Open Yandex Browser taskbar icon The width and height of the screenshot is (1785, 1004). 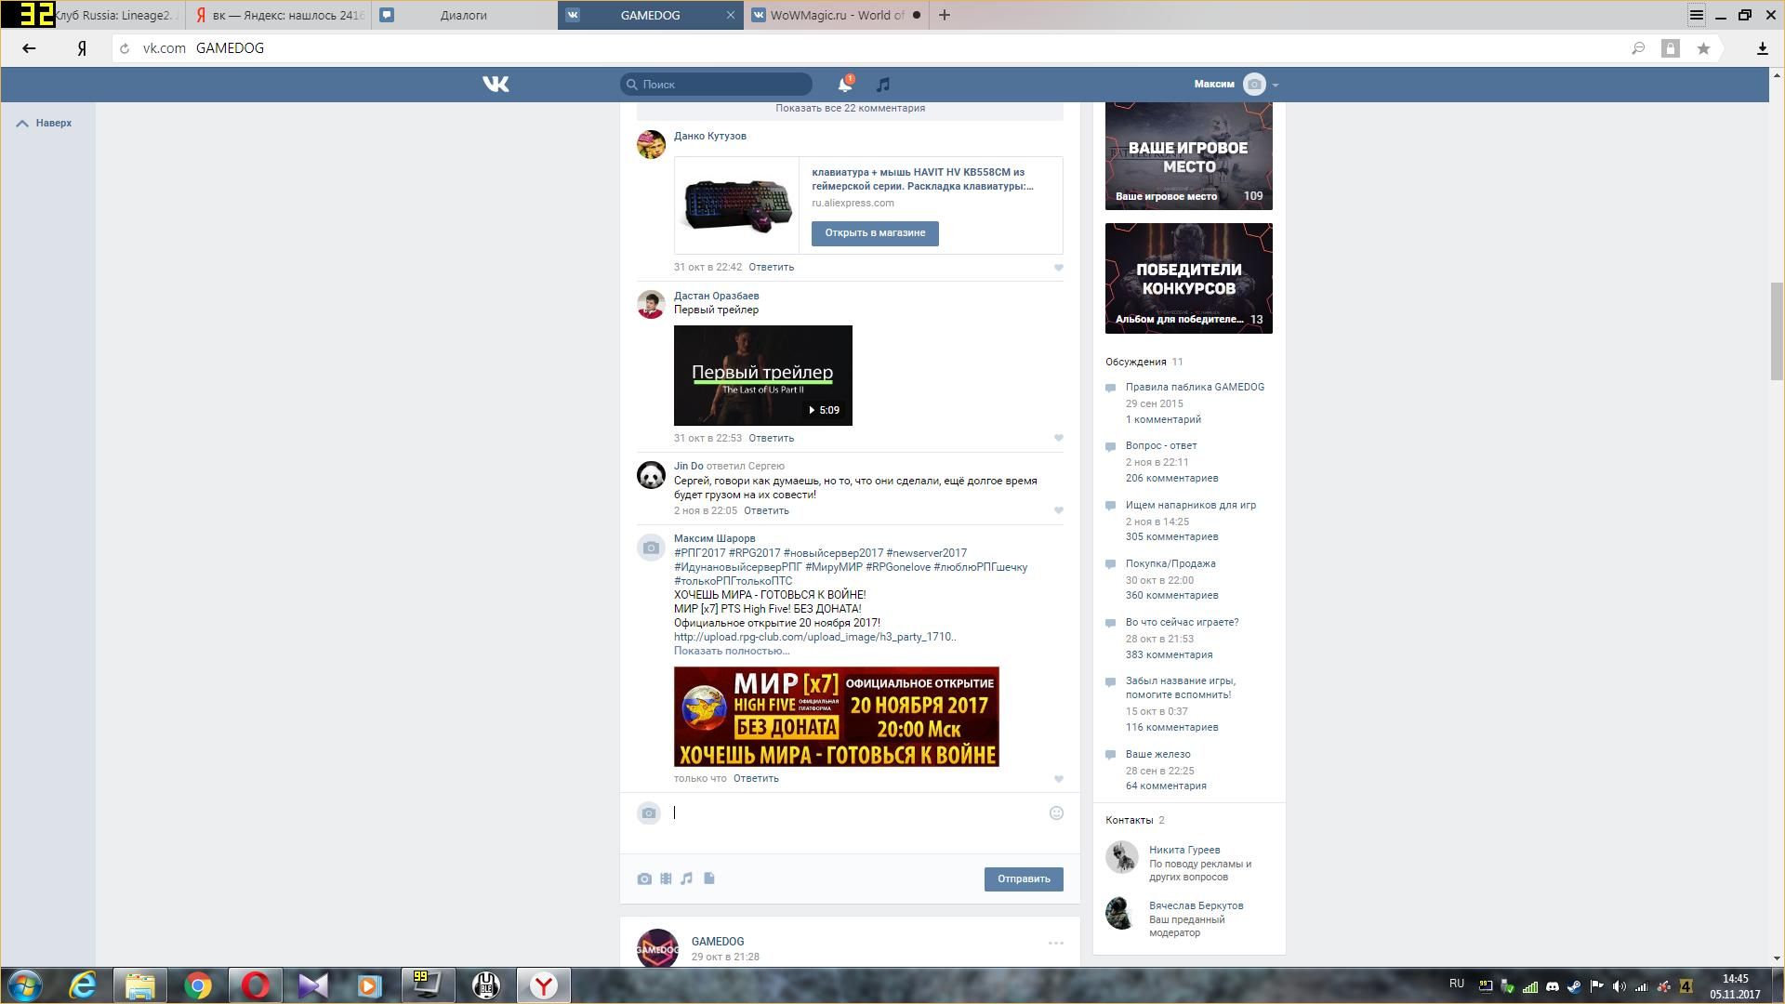(x=543, y=985)
